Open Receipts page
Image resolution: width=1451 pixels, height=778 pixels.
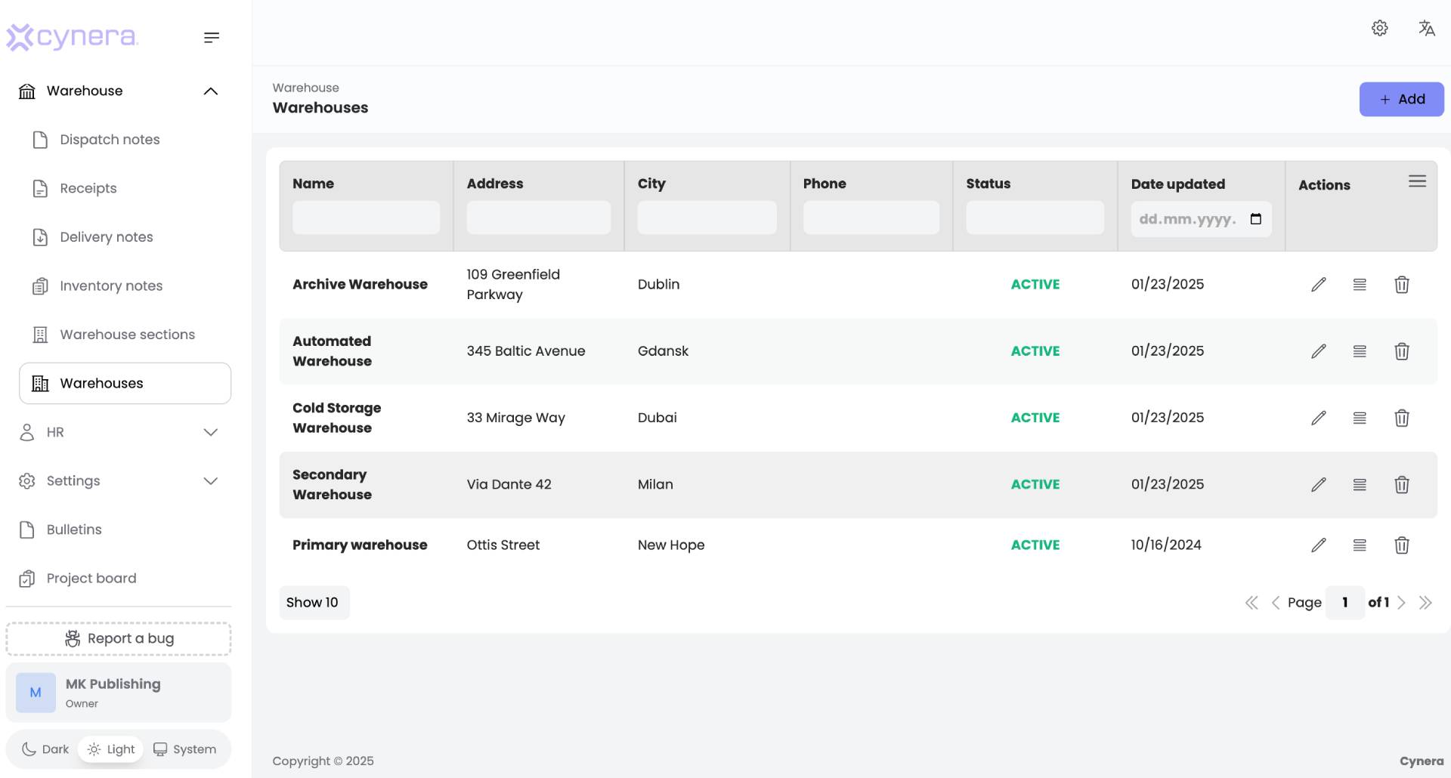(125, 188)
